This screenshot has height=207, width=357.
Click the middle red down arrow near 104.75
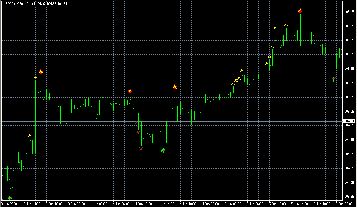pos(138,132)
